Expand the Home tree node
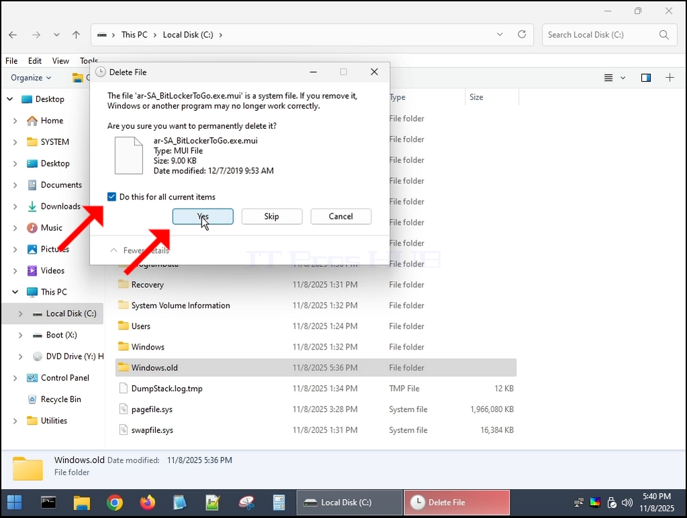Image resolution: width=687 pixels, height=518 pixels. point(15,121)
